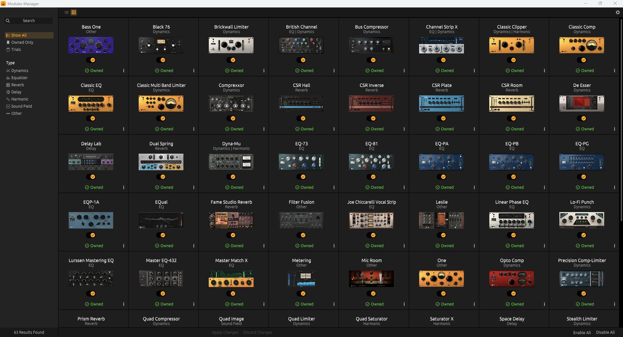Open info for Dyna-Mu
This screenshot has width=623, height=337.
264,187
